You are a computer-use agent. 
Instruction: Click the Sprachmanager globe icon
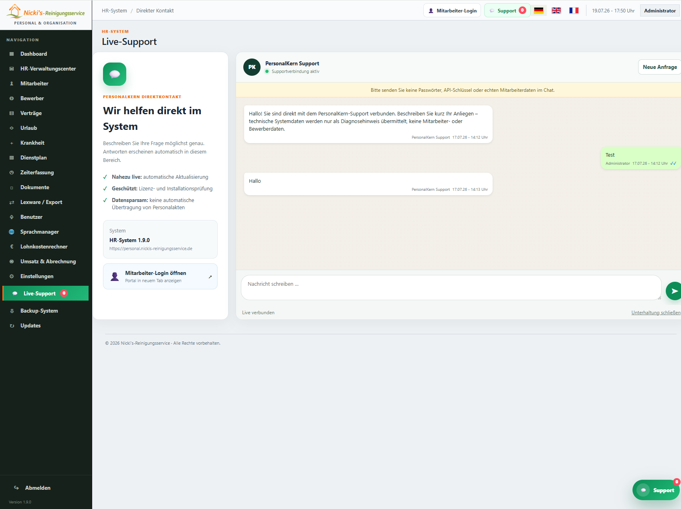pos(12,232)
